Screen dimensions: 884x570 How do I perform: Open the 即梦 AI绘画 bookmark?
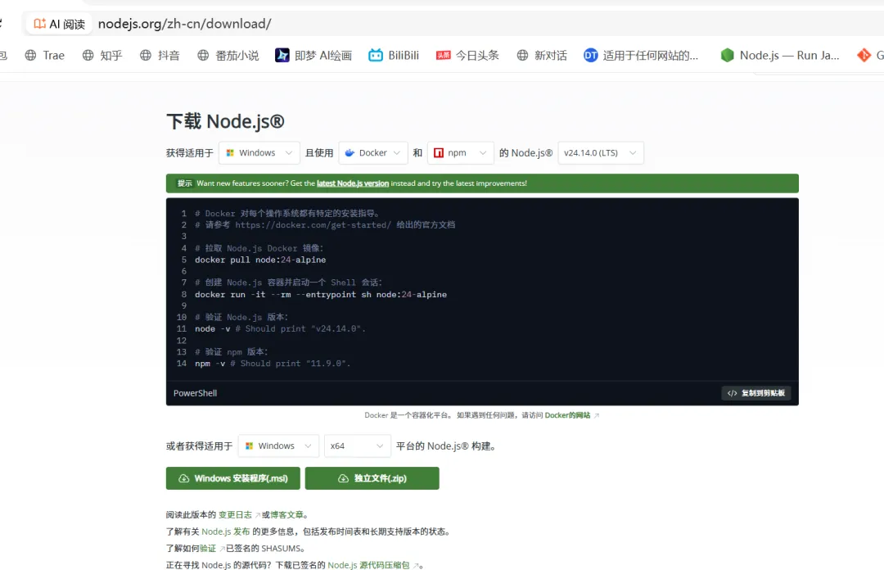tap(313, 56)
